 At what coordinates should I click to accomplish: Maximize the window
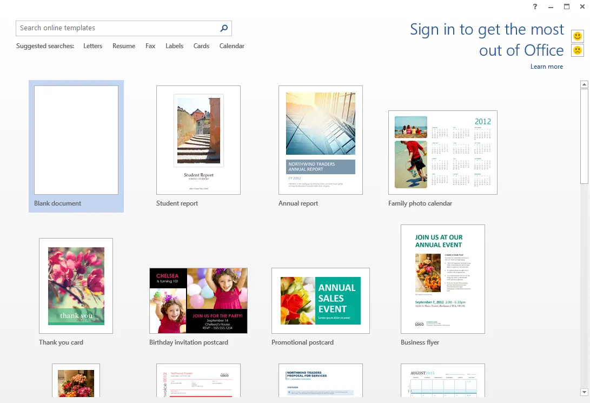(567, 6)
